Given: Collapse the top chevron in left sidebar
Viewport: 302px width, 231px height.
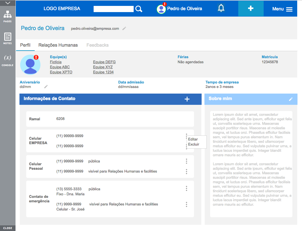Looking at the screenshot, I should (8, 3).
